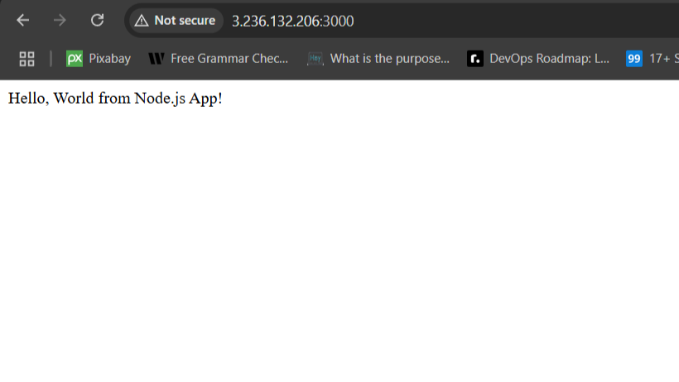Open the What is the purpose bookmark
Screen dimensions: 679x382
[x=378, y=59]
